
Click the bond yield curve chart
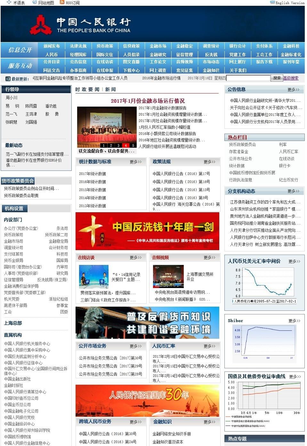264,405
